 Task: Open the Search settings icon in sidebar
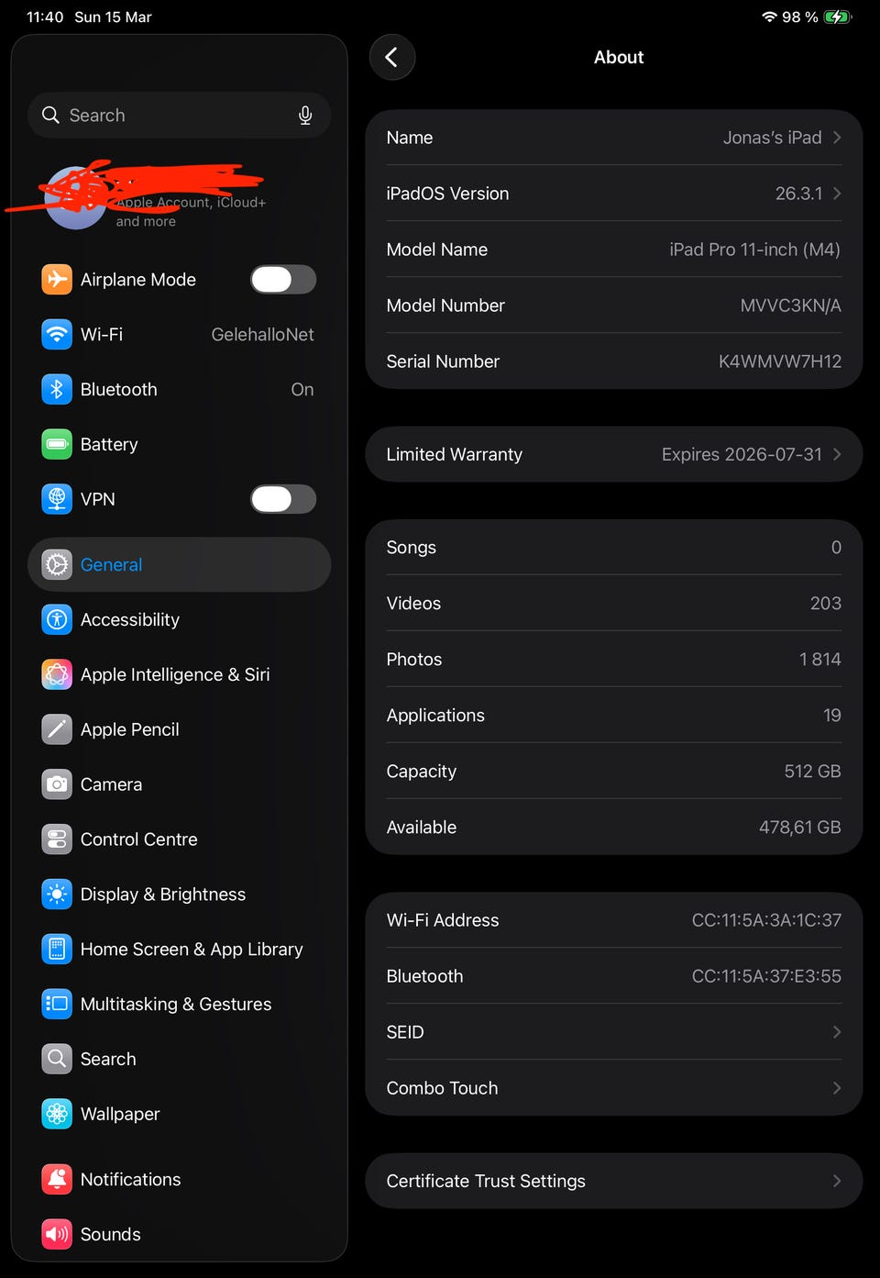tap(57, 1059)
